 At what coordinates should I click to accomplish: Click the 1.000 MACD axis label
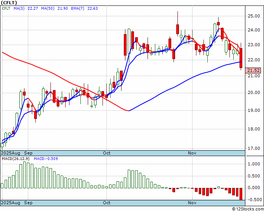coord(255,164)
